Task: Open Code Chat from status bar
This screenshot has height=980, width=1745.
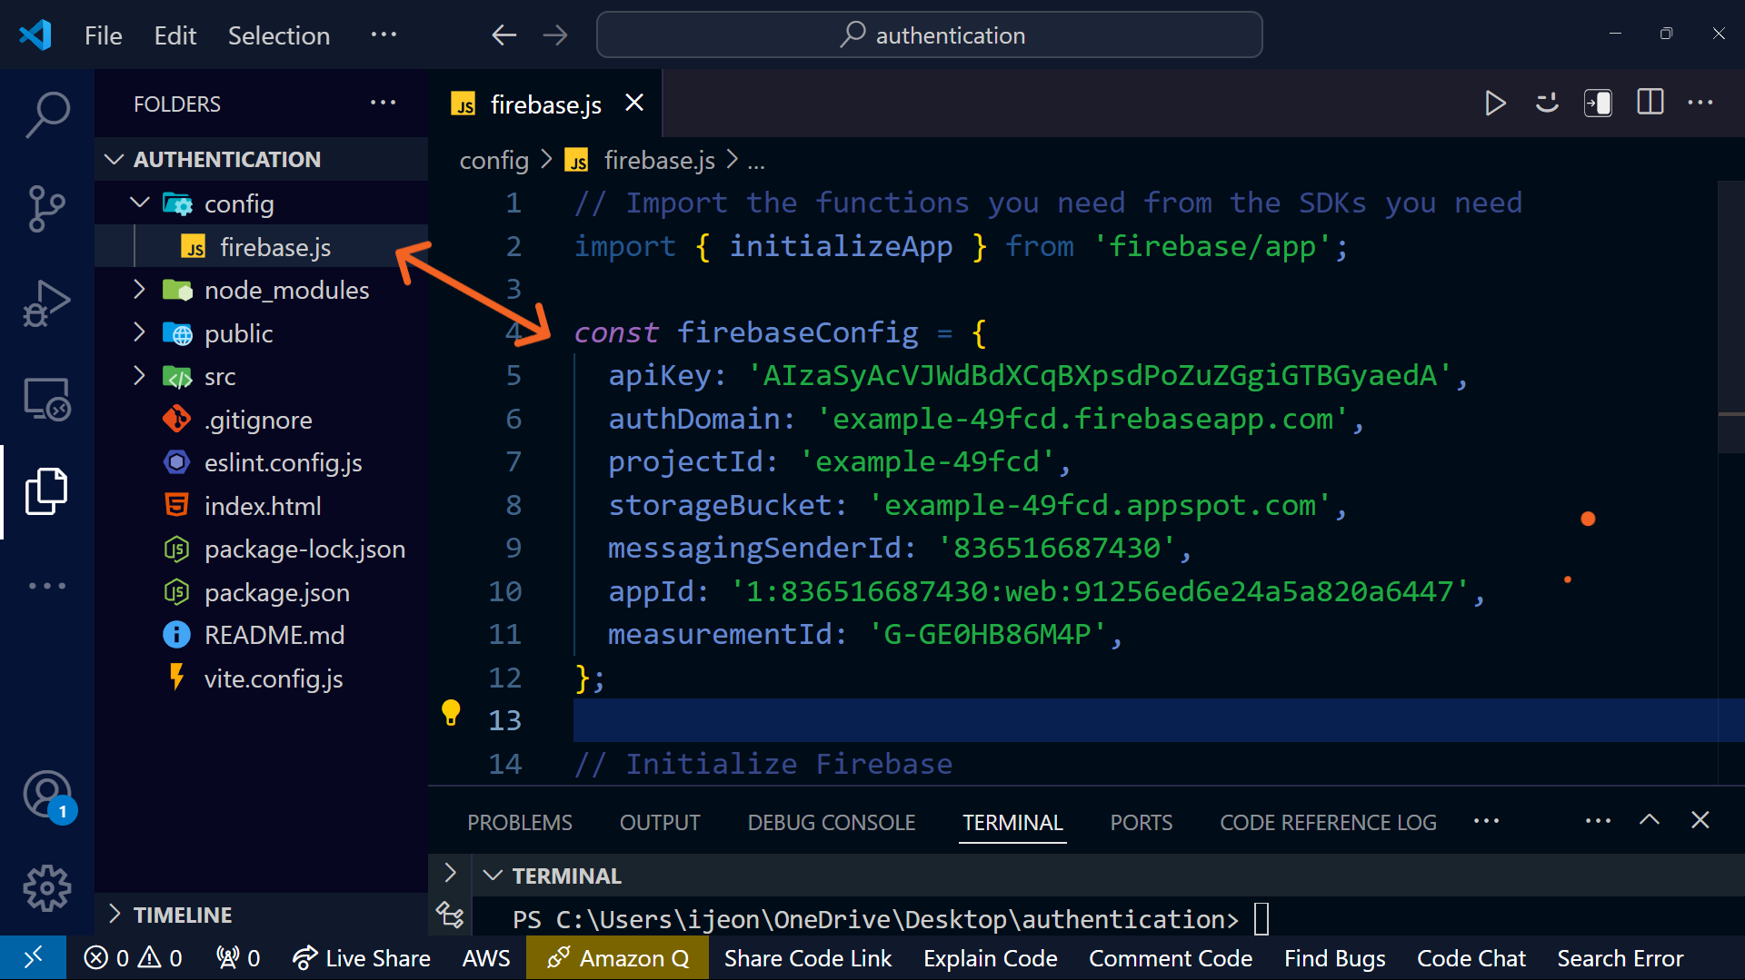Action: coord(1471,958)
